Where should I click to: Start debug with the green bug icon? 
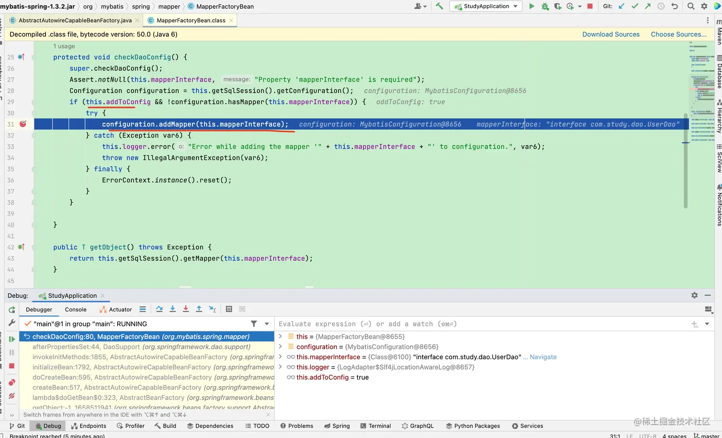(545, 6)
